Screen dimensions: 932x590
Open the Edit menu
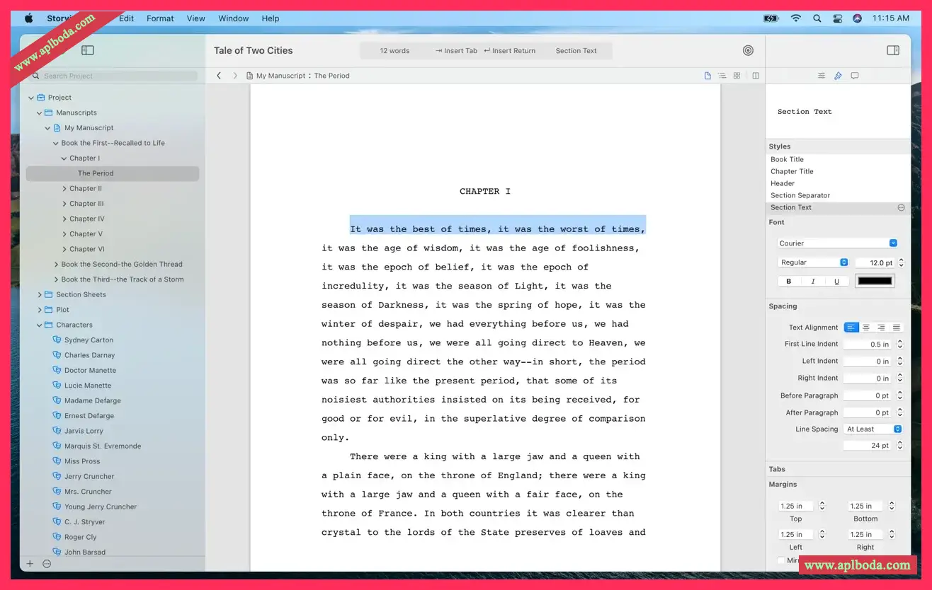[x=126, y=18]
